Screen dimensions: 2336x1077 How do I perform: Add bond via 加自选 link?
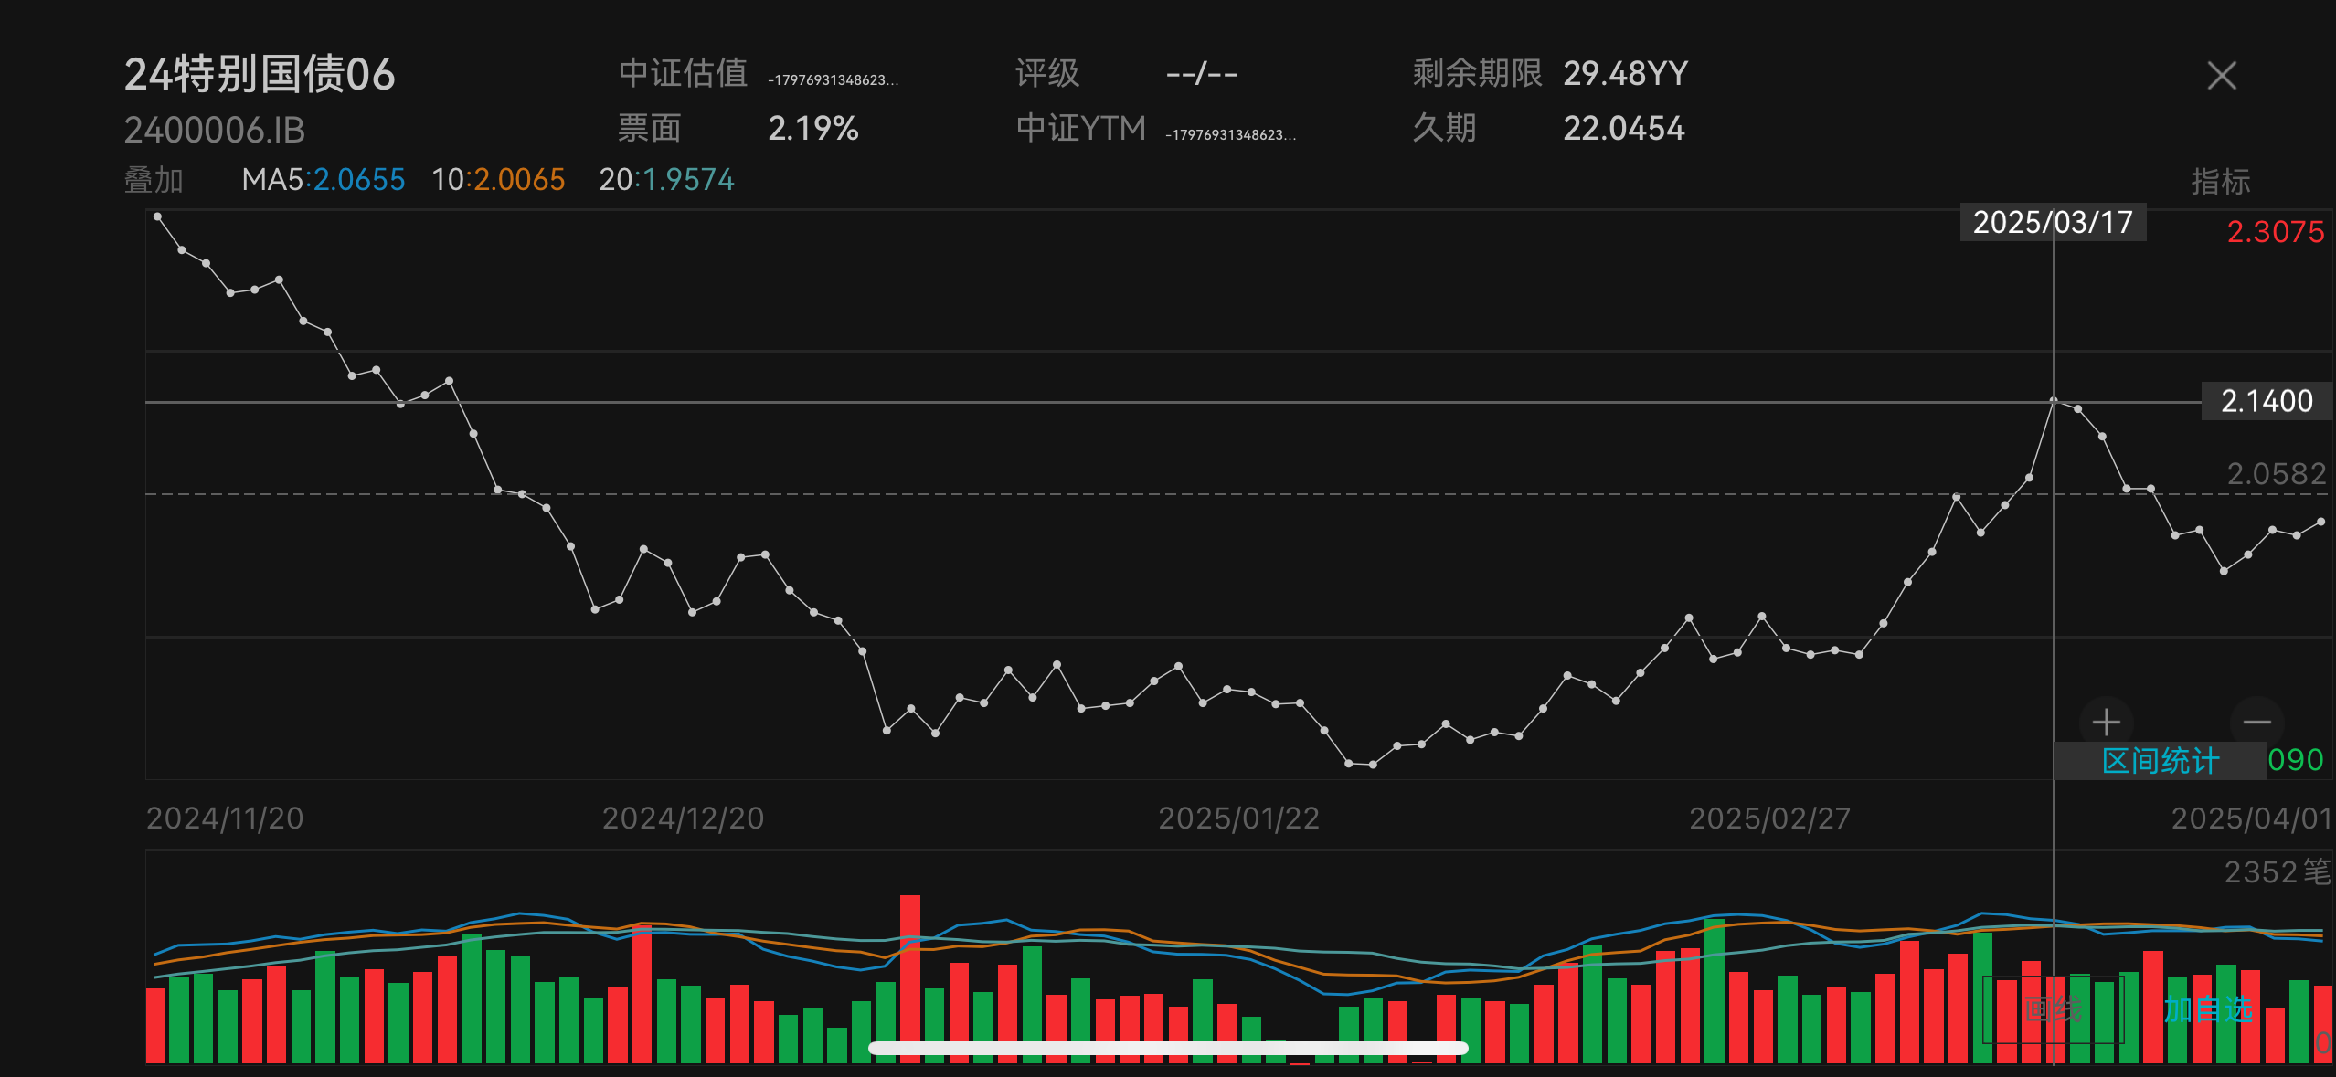point(2208,1009)
